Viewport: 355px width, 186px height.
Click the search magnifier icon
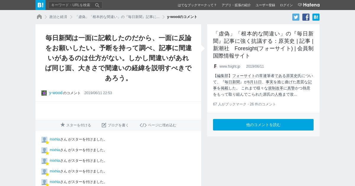point(97,5)
